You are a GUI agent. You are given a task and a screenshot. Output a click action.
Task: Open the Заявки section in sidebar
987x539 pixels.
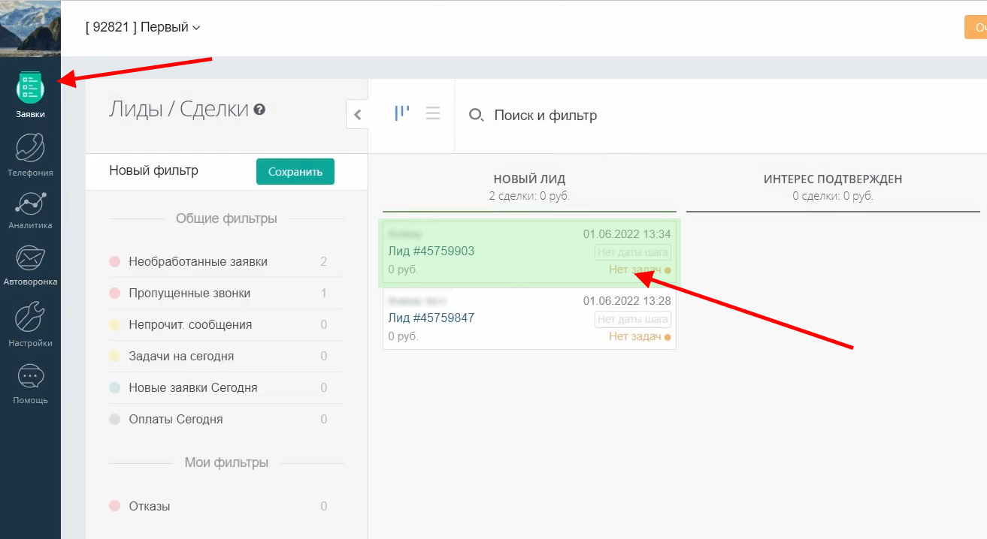tap(30, 90)
